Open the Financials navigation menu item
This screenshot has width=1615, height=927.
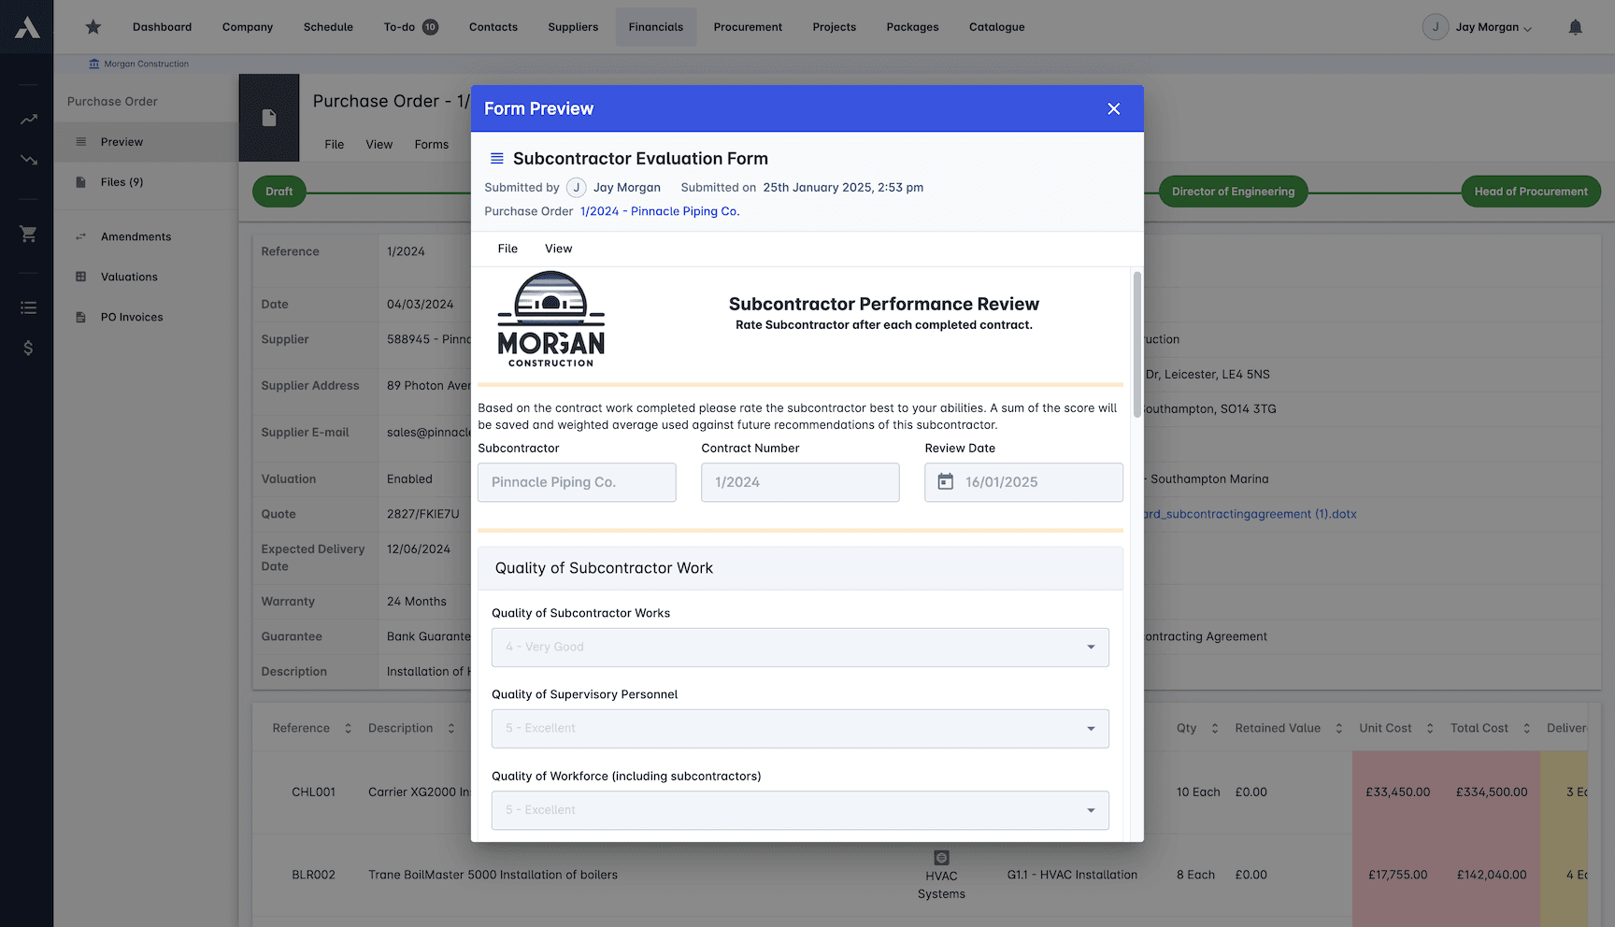[x=655, y=26]
